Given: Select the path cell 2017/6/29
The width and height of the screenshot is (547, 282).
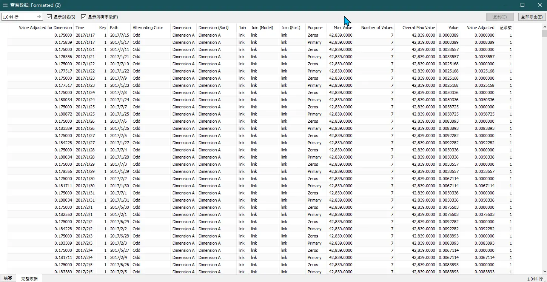Looking at the screenshot, I should [x=119, y=222].
